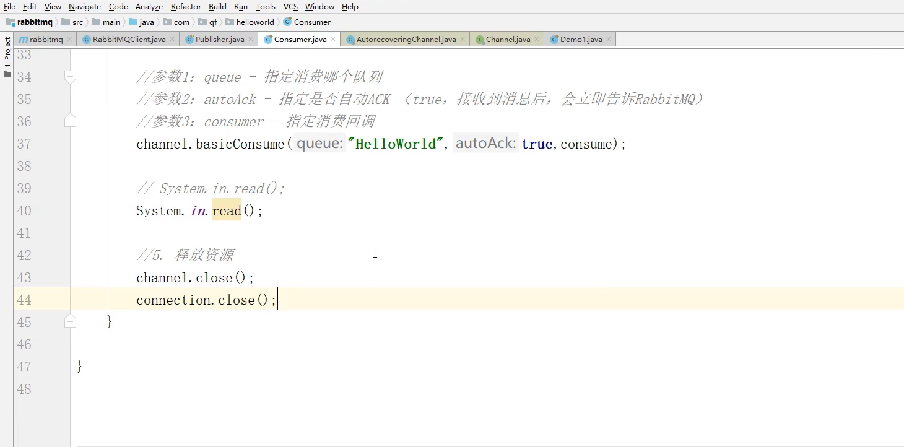The height and width of the screenshot is (447, 904).
Task: Close the Demo1.java editor tab
Action: [609, 40]
